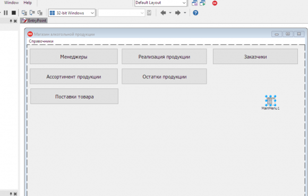308x196 pixels.
Task: Click the first step-over debug icon
Action: click(x=24, y=13)
